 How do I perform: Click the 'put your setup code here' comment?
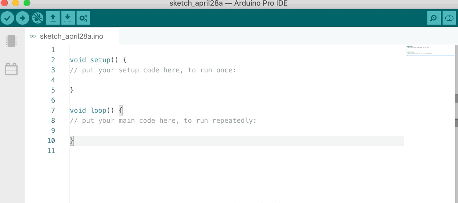tap(153, 70)
